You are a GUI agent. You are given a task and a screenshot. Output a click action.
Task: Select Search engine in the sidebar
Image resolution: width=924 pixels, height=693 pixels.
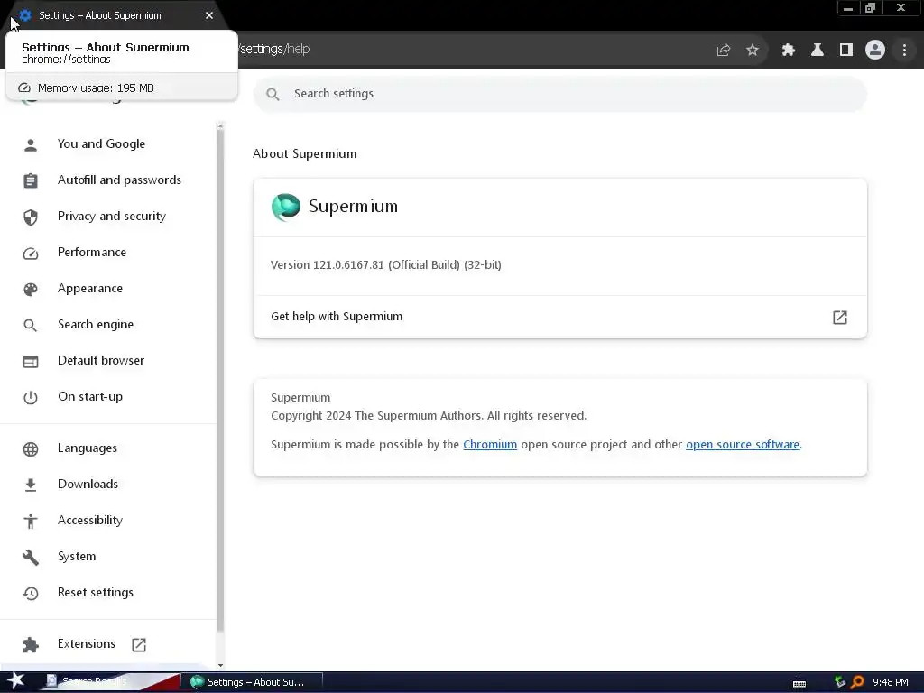tap(109, 325)
